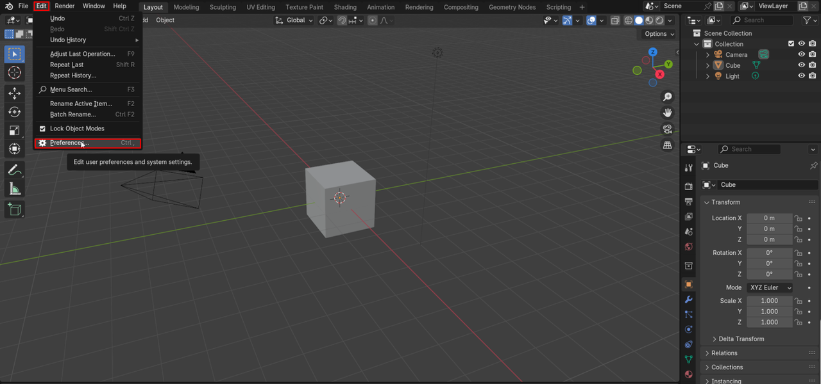Image resolution: width=821 pixels, height=384 pixels.
Task: Pin the Cube properties panel
Action: 814,165
